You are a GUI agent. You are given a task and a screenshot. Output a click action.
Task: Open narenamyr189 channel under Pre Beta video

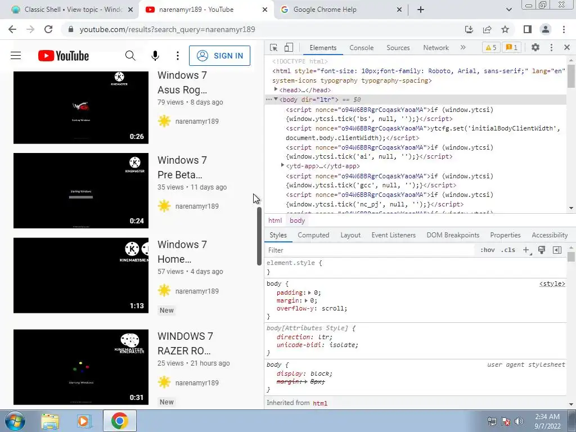(x=197, y=206)
